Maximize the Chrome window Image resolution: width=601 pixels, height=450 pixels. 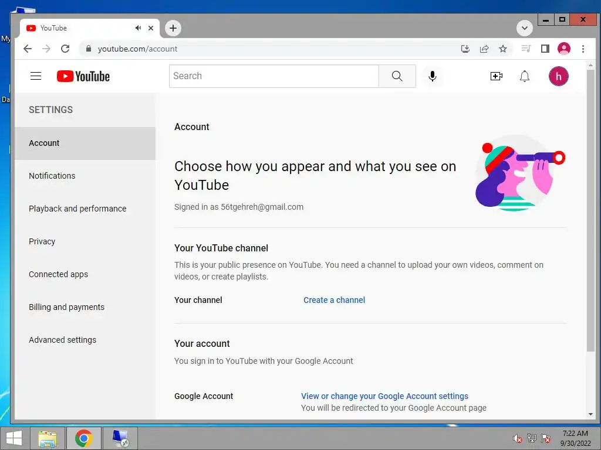[x=562, y=19]
